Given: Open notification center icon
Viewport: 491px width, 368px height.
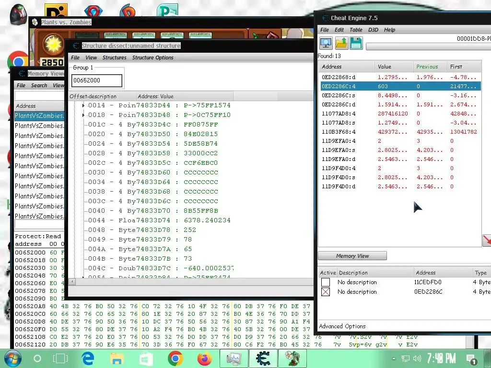Looking at the screenshot, I should tap(471, 359).
